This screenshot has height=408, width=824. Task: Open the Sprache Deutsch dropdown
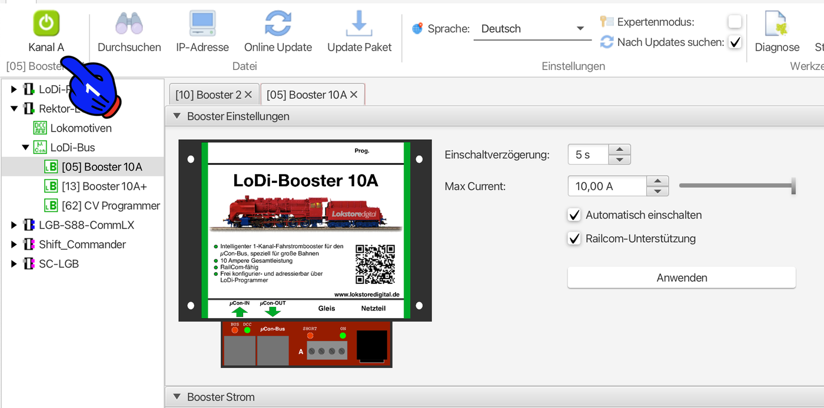(532, 29)
